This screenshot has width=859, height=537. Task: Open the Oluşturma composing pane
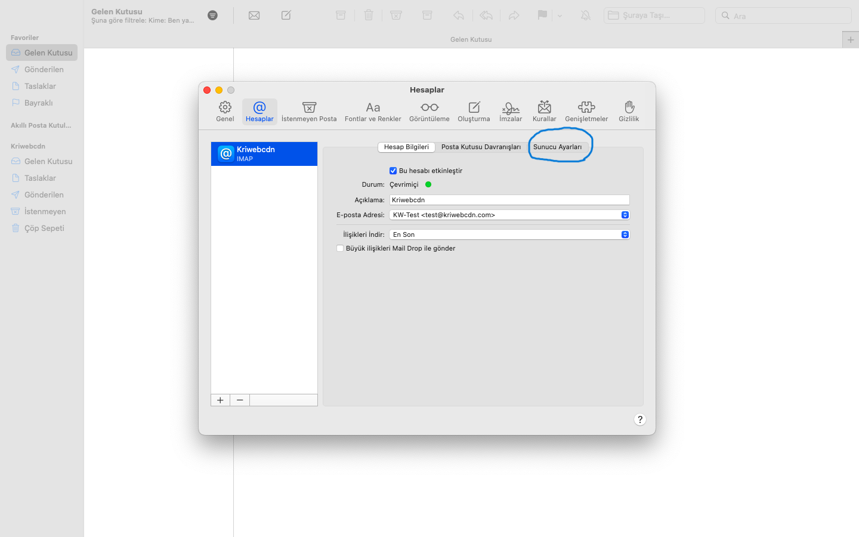[x=474, y=111]
